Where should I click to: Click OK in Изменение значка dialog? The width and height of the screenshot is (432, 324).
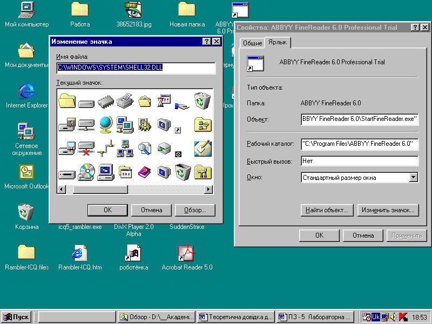tap(107, 210)
